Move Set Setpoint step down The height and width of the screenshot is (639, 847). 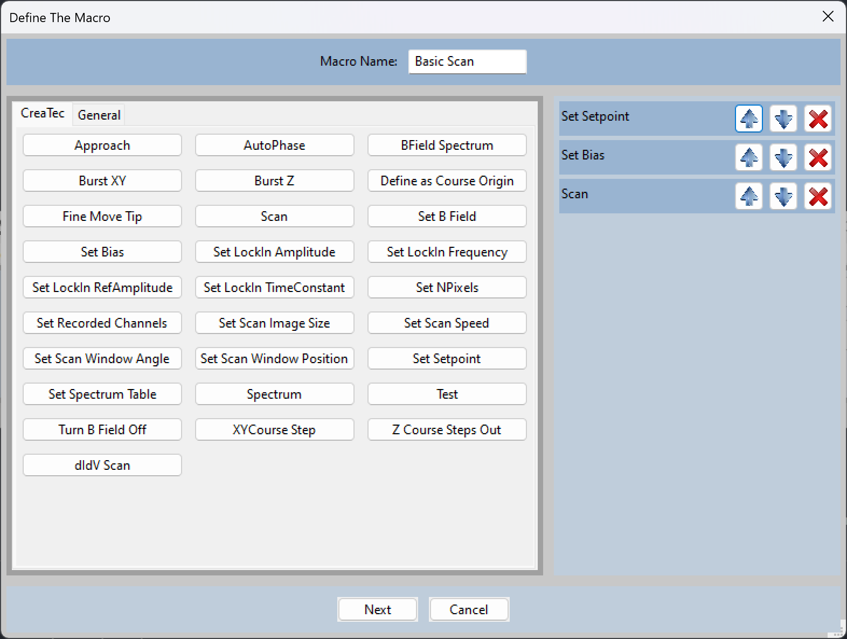[x=783, y=119]
